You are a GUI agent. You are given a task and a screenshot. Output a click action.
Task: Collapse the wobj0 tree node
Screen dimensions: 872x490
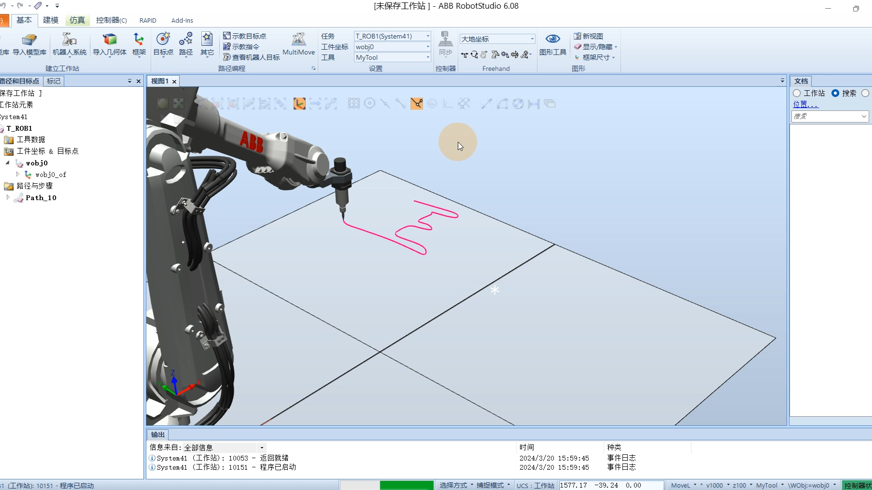click(x=8, y=163)
